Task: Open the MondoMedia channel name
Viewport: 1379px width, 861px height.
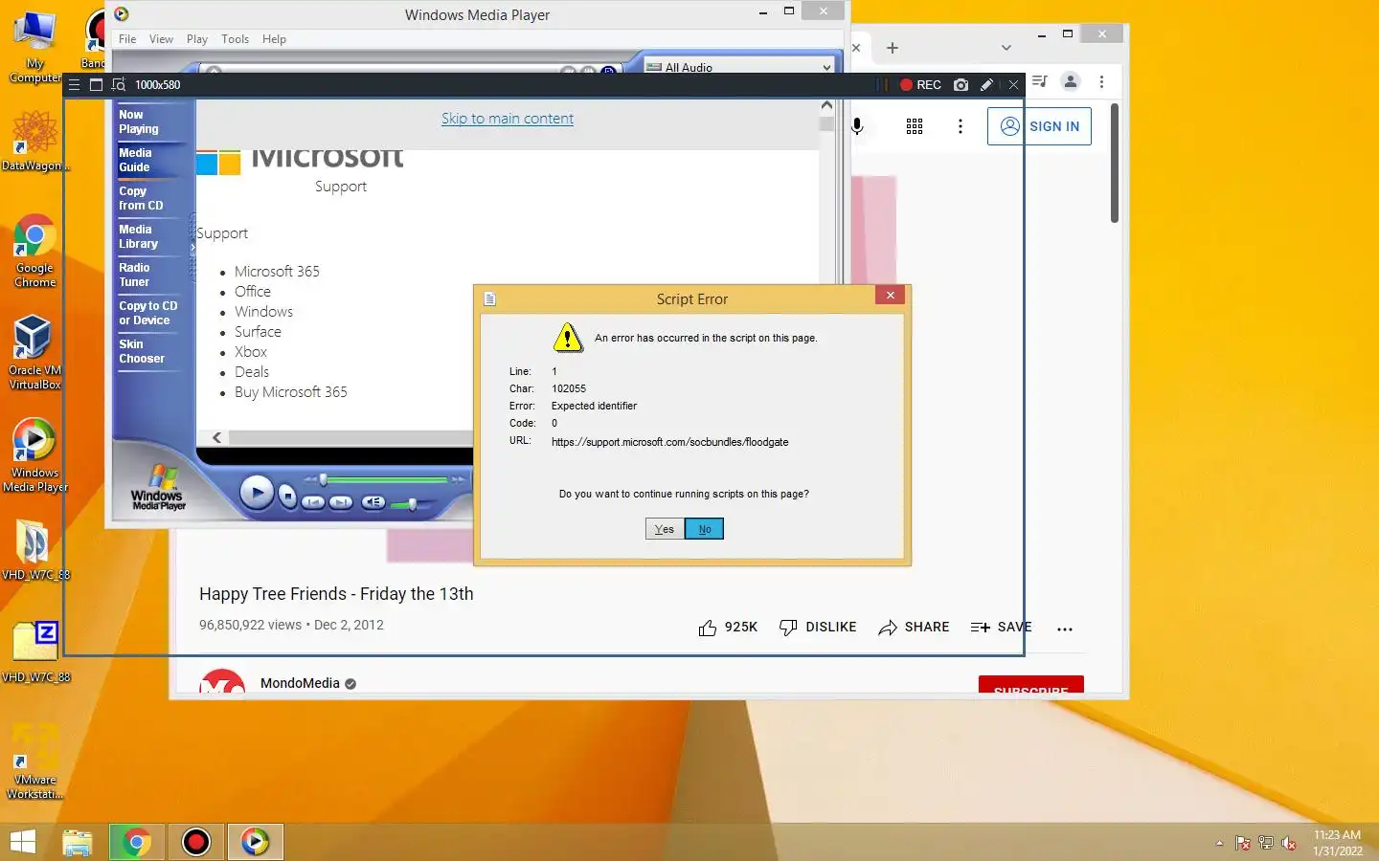Action: tap(300, 683)
